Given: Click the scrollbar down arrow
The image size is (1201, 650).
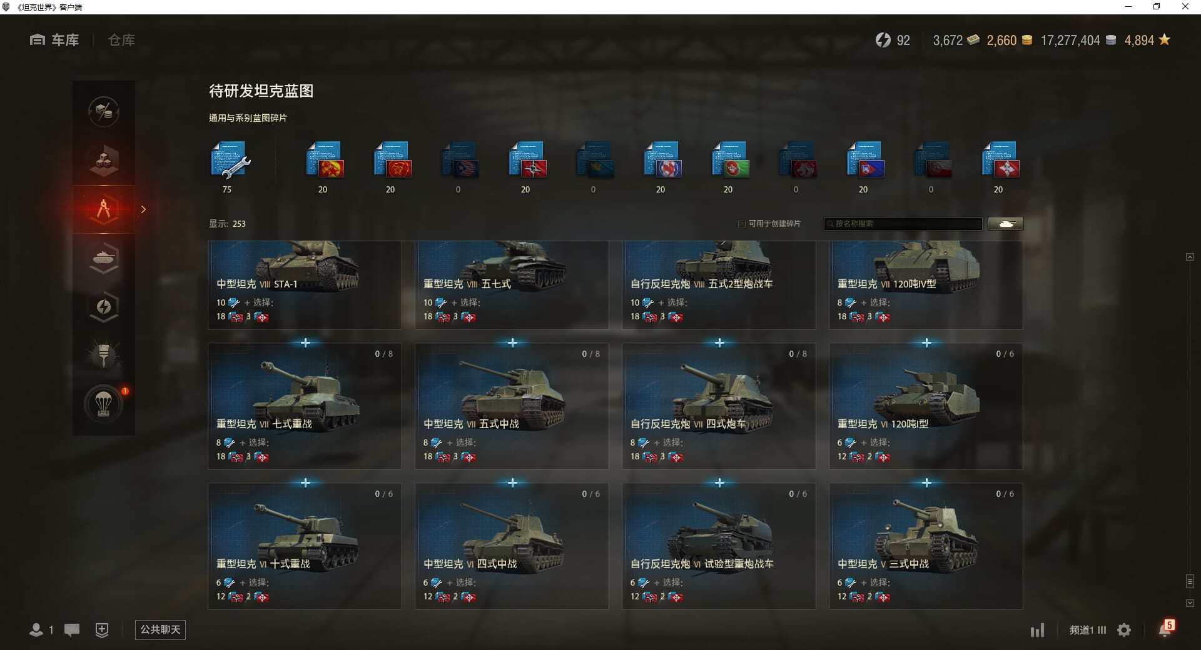Looking at the screenshot, I should 1190,603.
